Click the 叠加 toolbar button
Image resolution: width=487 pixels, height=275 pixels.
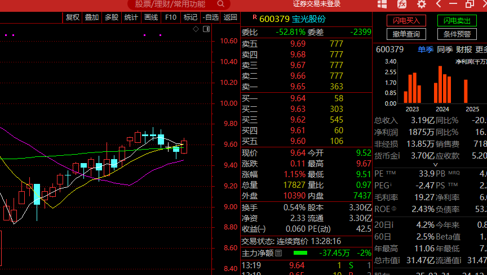(x=92, y=17)
